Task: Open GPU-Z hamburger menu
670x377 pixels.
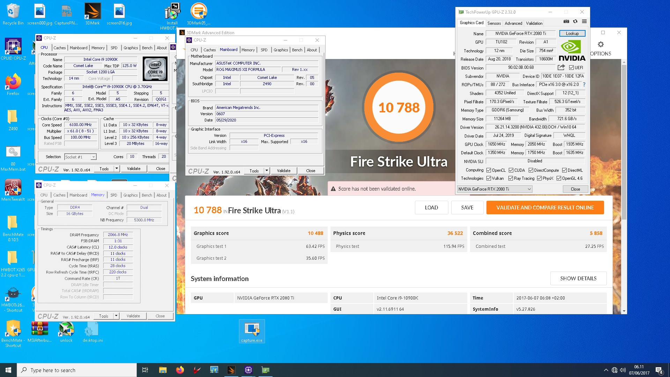Action: point(584,22)
